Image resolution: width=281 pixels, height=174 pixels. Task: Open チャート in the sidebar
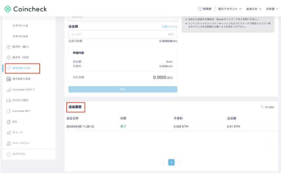coord(17,132)
